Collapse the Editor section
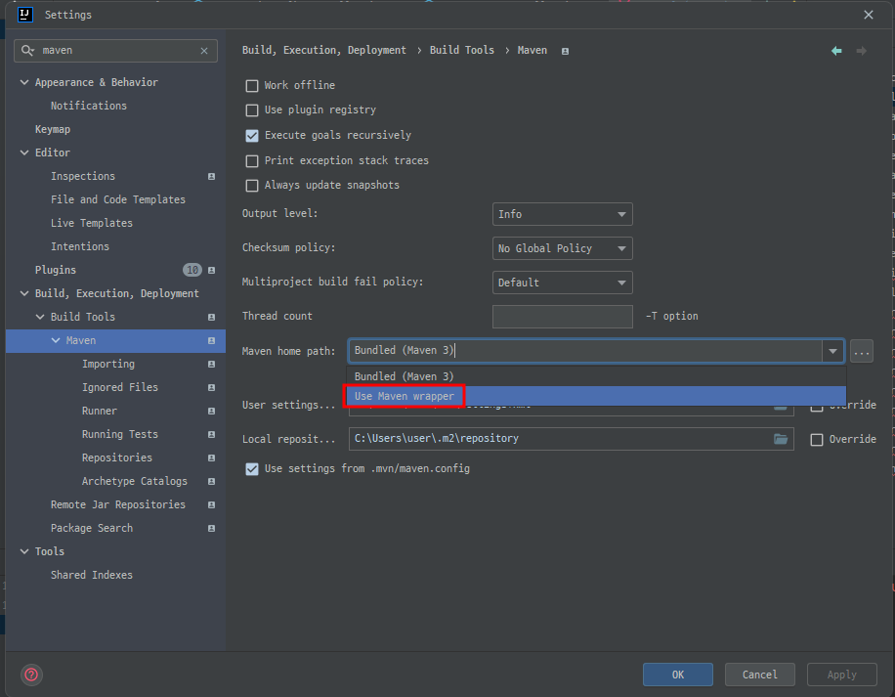This screenshot has height=697, width=895. 24,152
